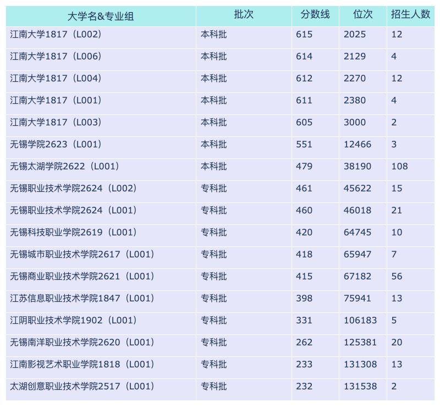
Task: Select the 江南大学1817（L004） cell
Action: 101,81
